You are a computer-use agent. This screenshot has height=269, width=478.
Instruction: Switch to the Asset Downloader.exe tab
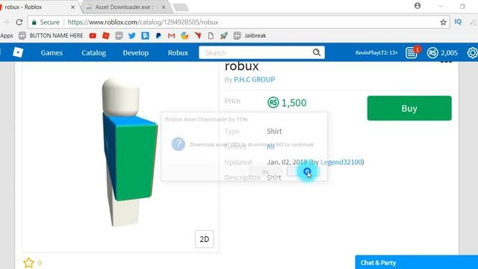(125, 7)
